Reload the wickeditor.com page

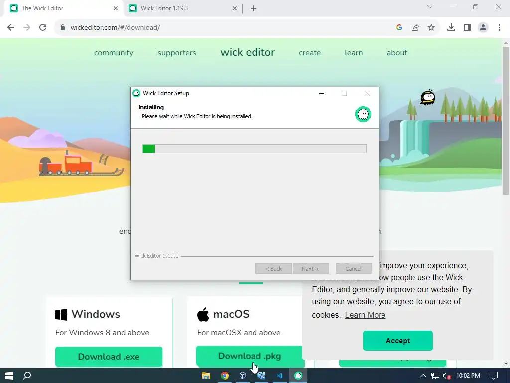[43, 27]
